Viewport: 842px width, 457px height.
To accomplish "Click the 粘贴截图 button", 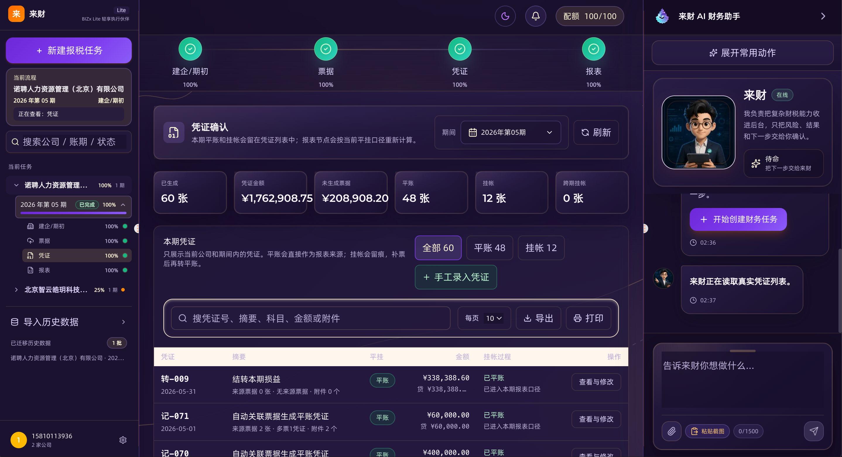I will [x=707, y=431].
